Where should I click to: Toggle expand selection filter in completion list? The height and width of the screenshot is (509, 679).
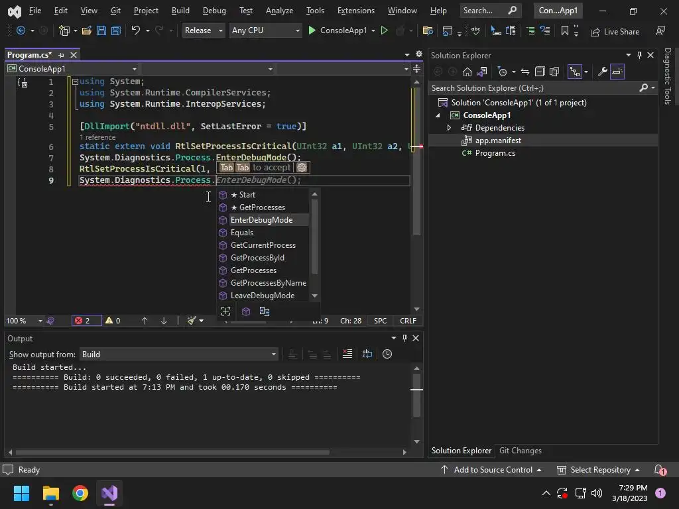[x=225, y=311]
